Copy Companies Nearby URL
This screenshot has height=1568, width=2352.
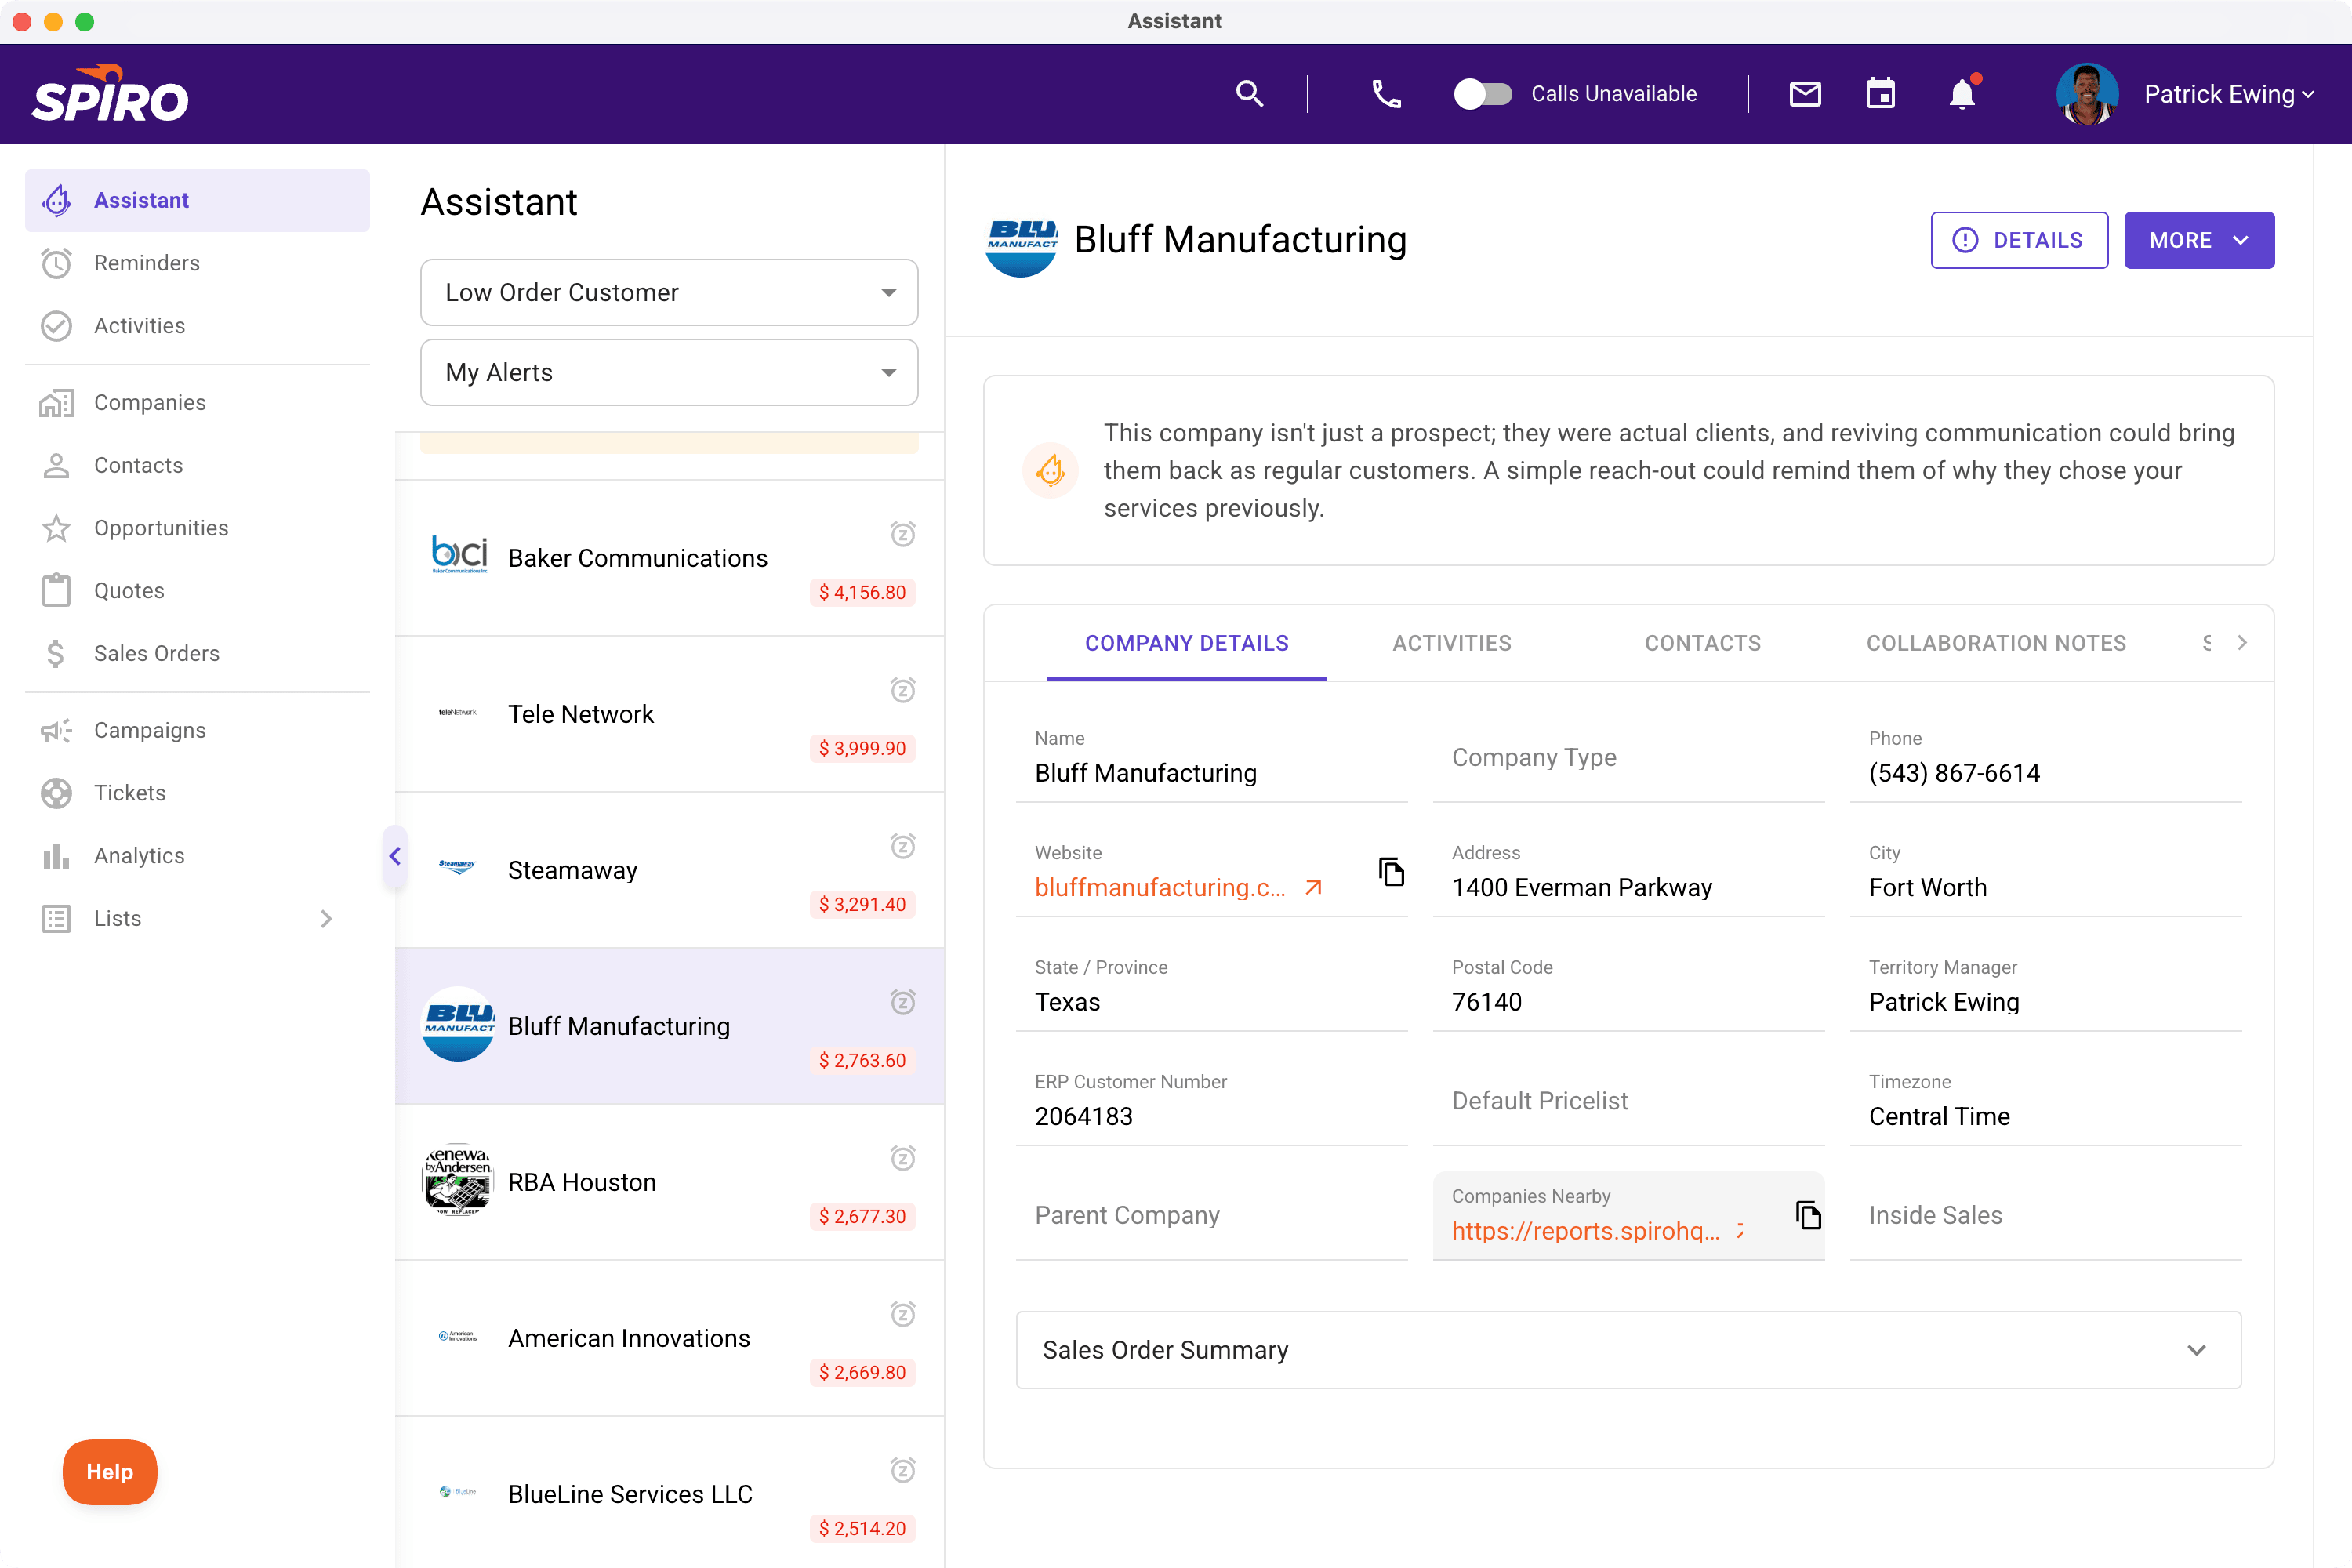click(x=1808, y=1215)
